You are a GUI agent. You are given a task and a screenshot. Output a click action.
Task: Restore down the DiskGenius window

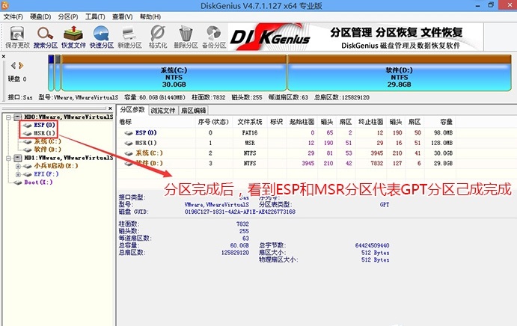(491, 5)
